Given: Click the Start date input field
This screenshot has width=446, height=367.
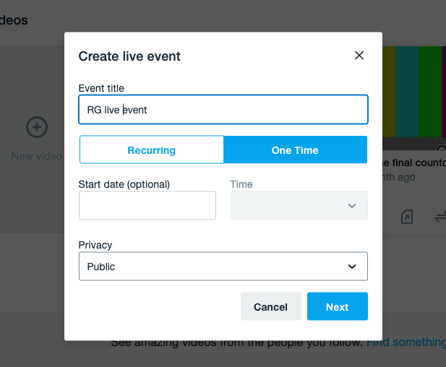Looking at the screenshot, I should tap(147, 206).
